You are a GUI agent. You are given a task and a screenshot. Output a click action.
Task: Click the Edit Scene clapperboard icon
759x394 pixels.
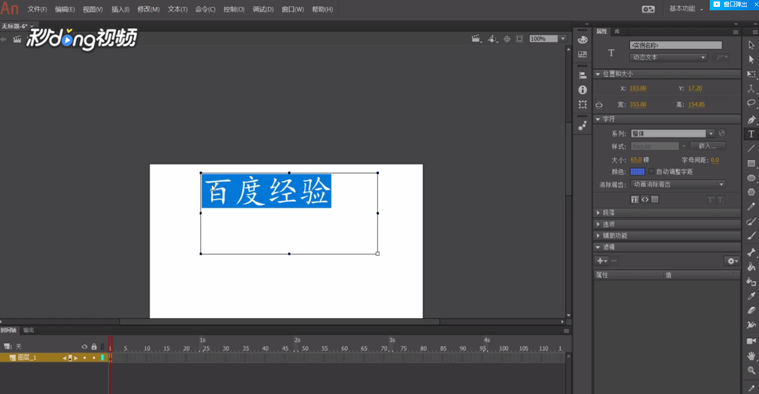coord(477,39)
